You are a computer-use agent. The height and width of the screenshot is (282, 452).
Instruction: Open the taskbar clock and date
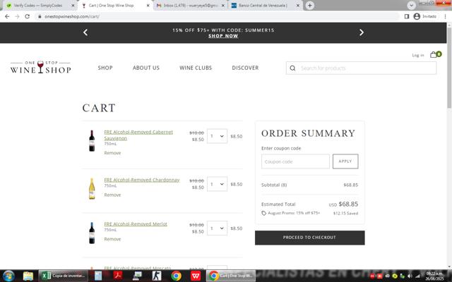[435, 276]
